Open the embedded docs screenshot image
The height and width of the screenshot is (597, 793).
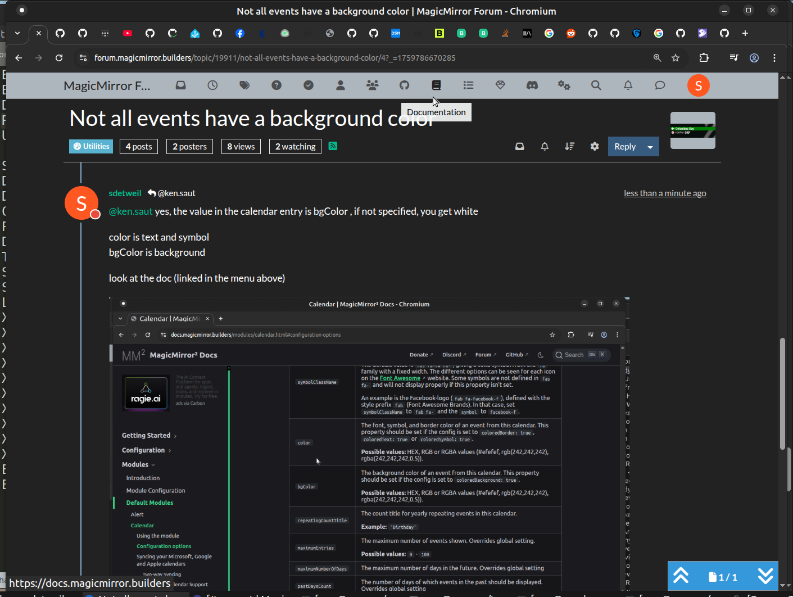(x=369, y=444)
